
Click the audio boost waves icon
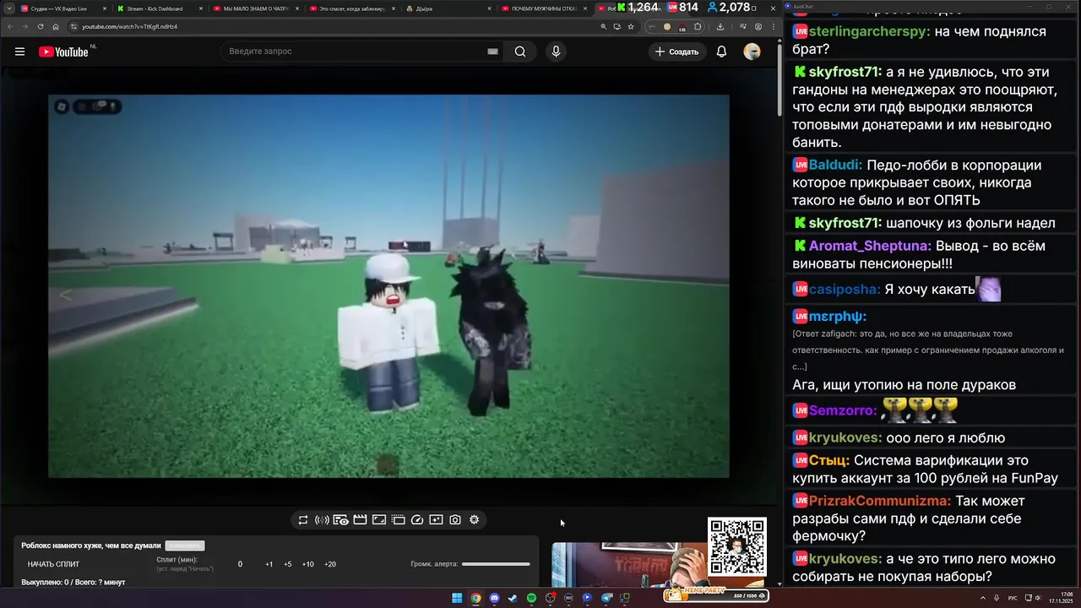(x=322, y=520)
